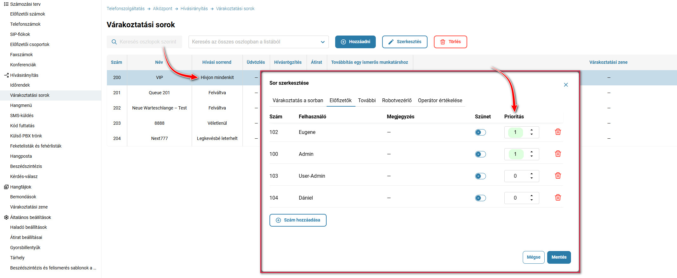
Task: Click the Szerkesztés button
Action: coord(405,42)
